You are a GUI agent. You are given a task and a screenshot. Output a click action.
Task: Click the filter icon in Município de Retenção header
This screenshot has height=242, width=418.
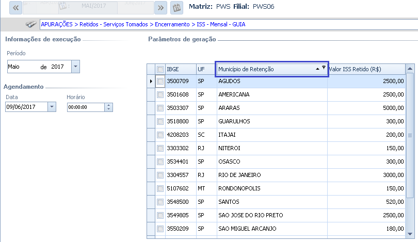pos(324,68)
